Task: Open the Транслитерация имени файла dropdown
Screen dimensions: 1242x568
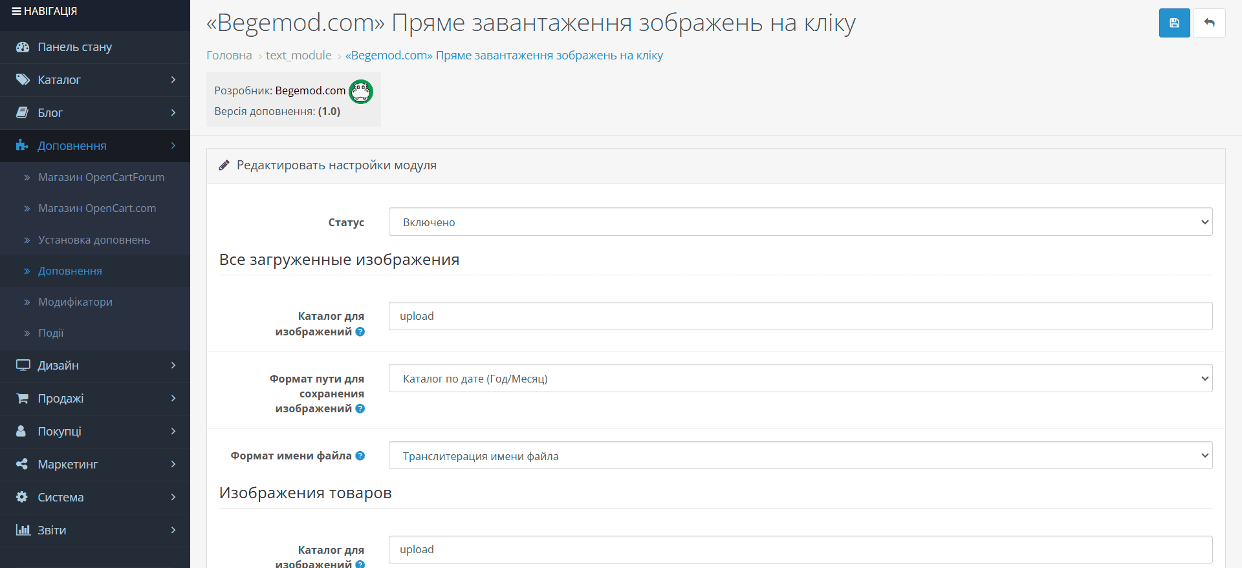Action: coord(800,456)
